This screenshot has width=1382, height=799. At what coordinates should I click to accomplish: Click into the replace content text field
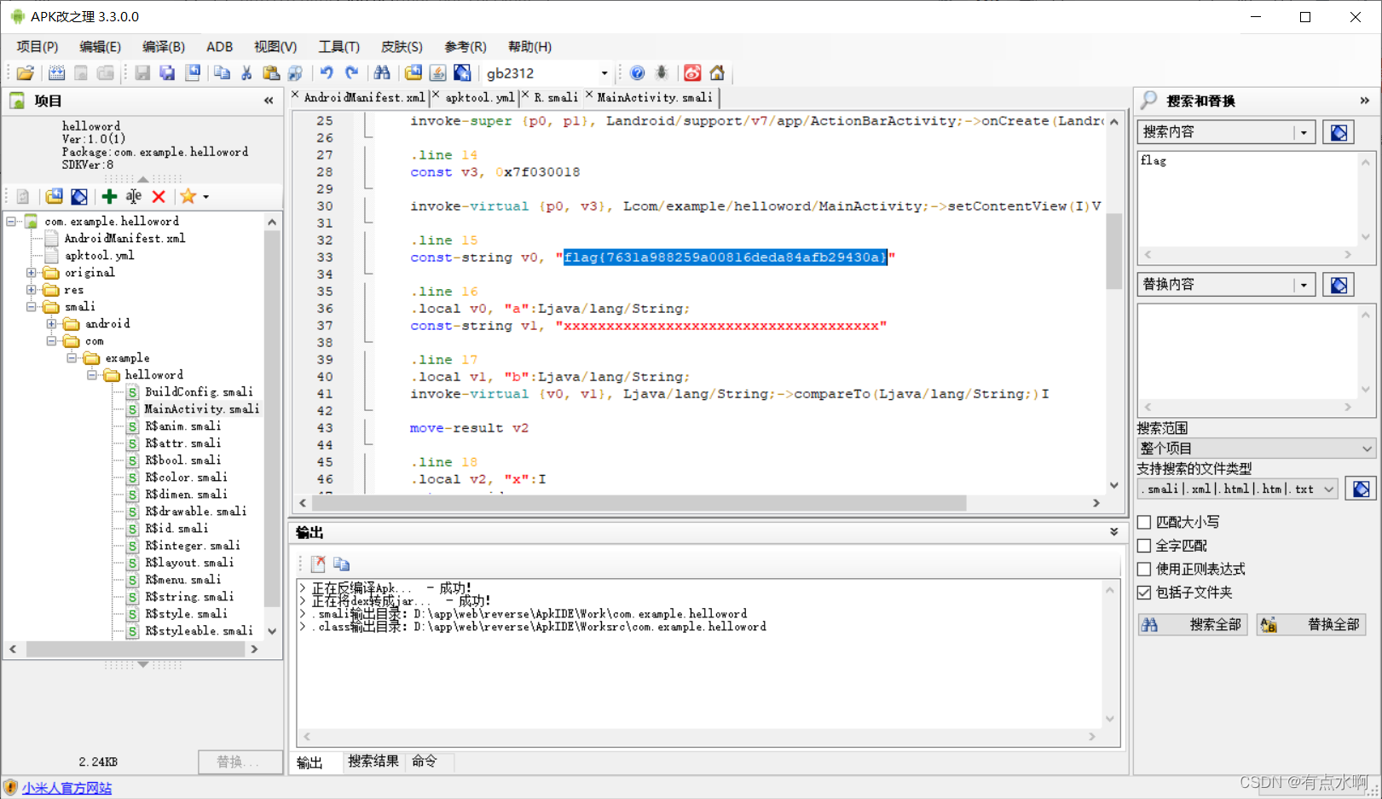coord(1247,351)
